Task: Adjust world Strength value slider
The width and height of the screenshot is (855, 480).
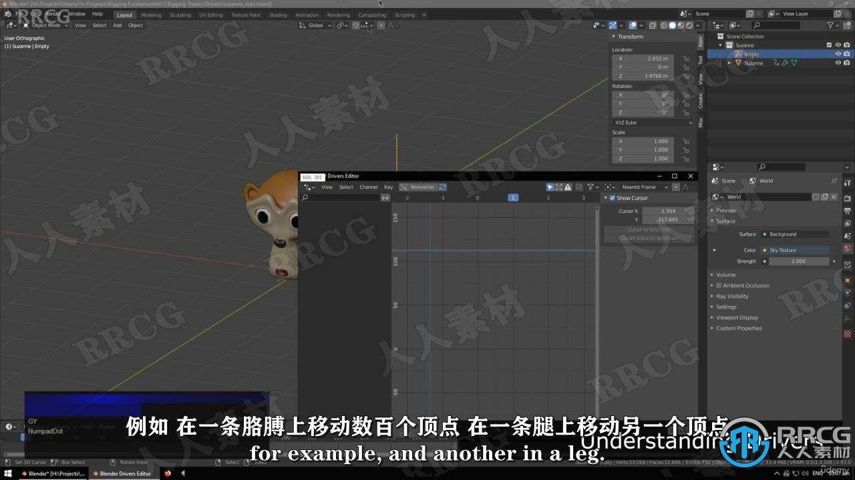Action: click(x=798, y=261)
